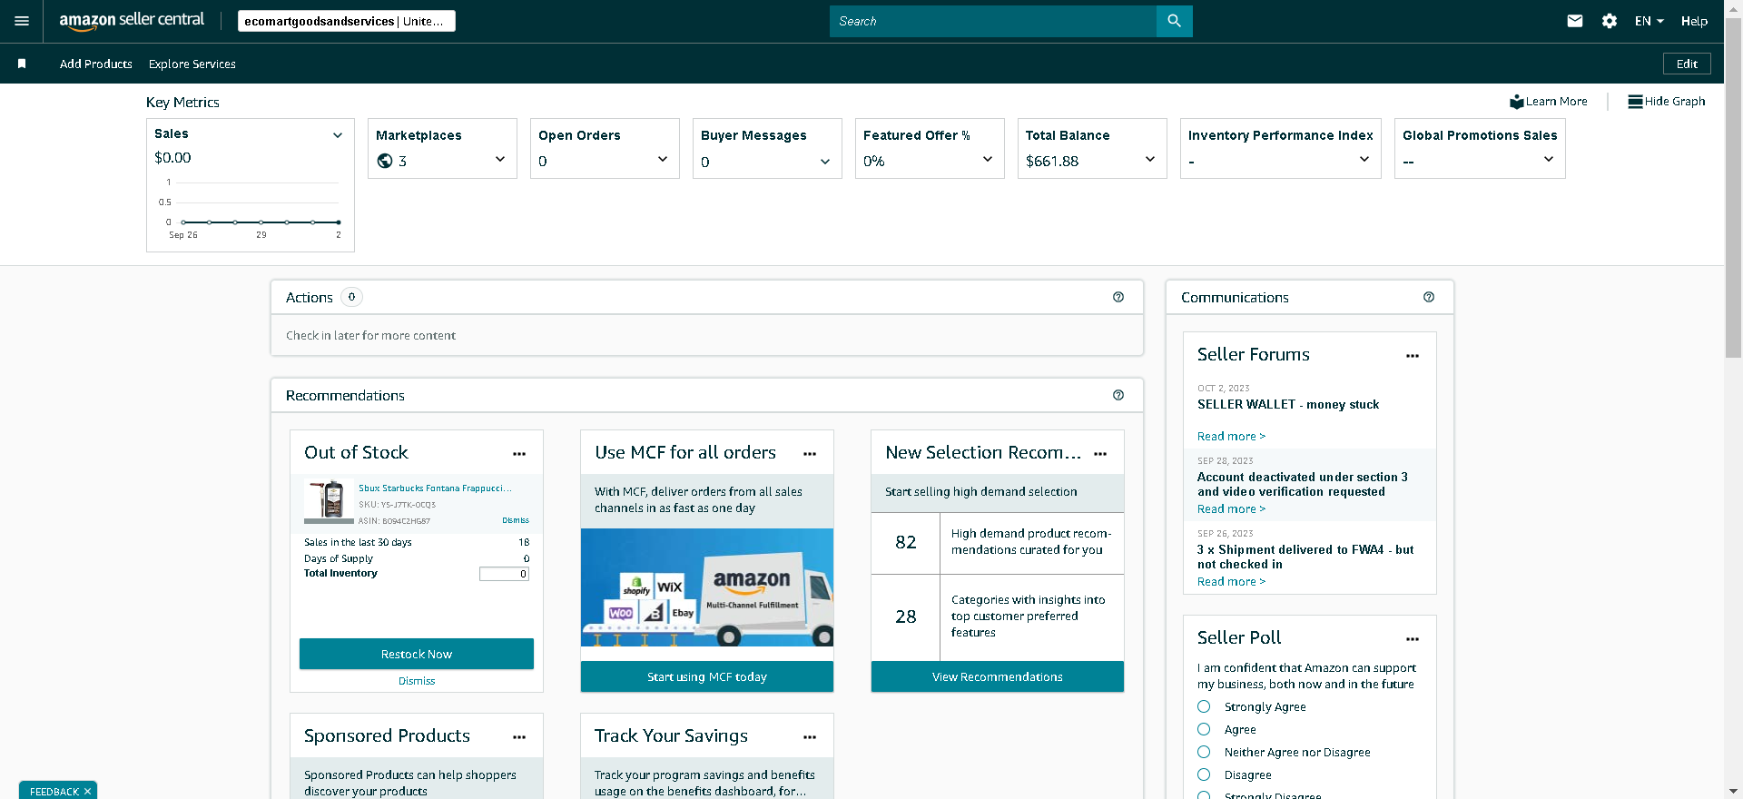Click the small Dismiss link beside ASIN
The image size is (1743, 799).
tap(516, 520)
